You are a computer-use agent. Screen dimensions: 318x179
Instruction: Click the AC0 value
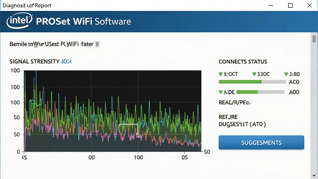pyautogui.click(x=294, y=82)
